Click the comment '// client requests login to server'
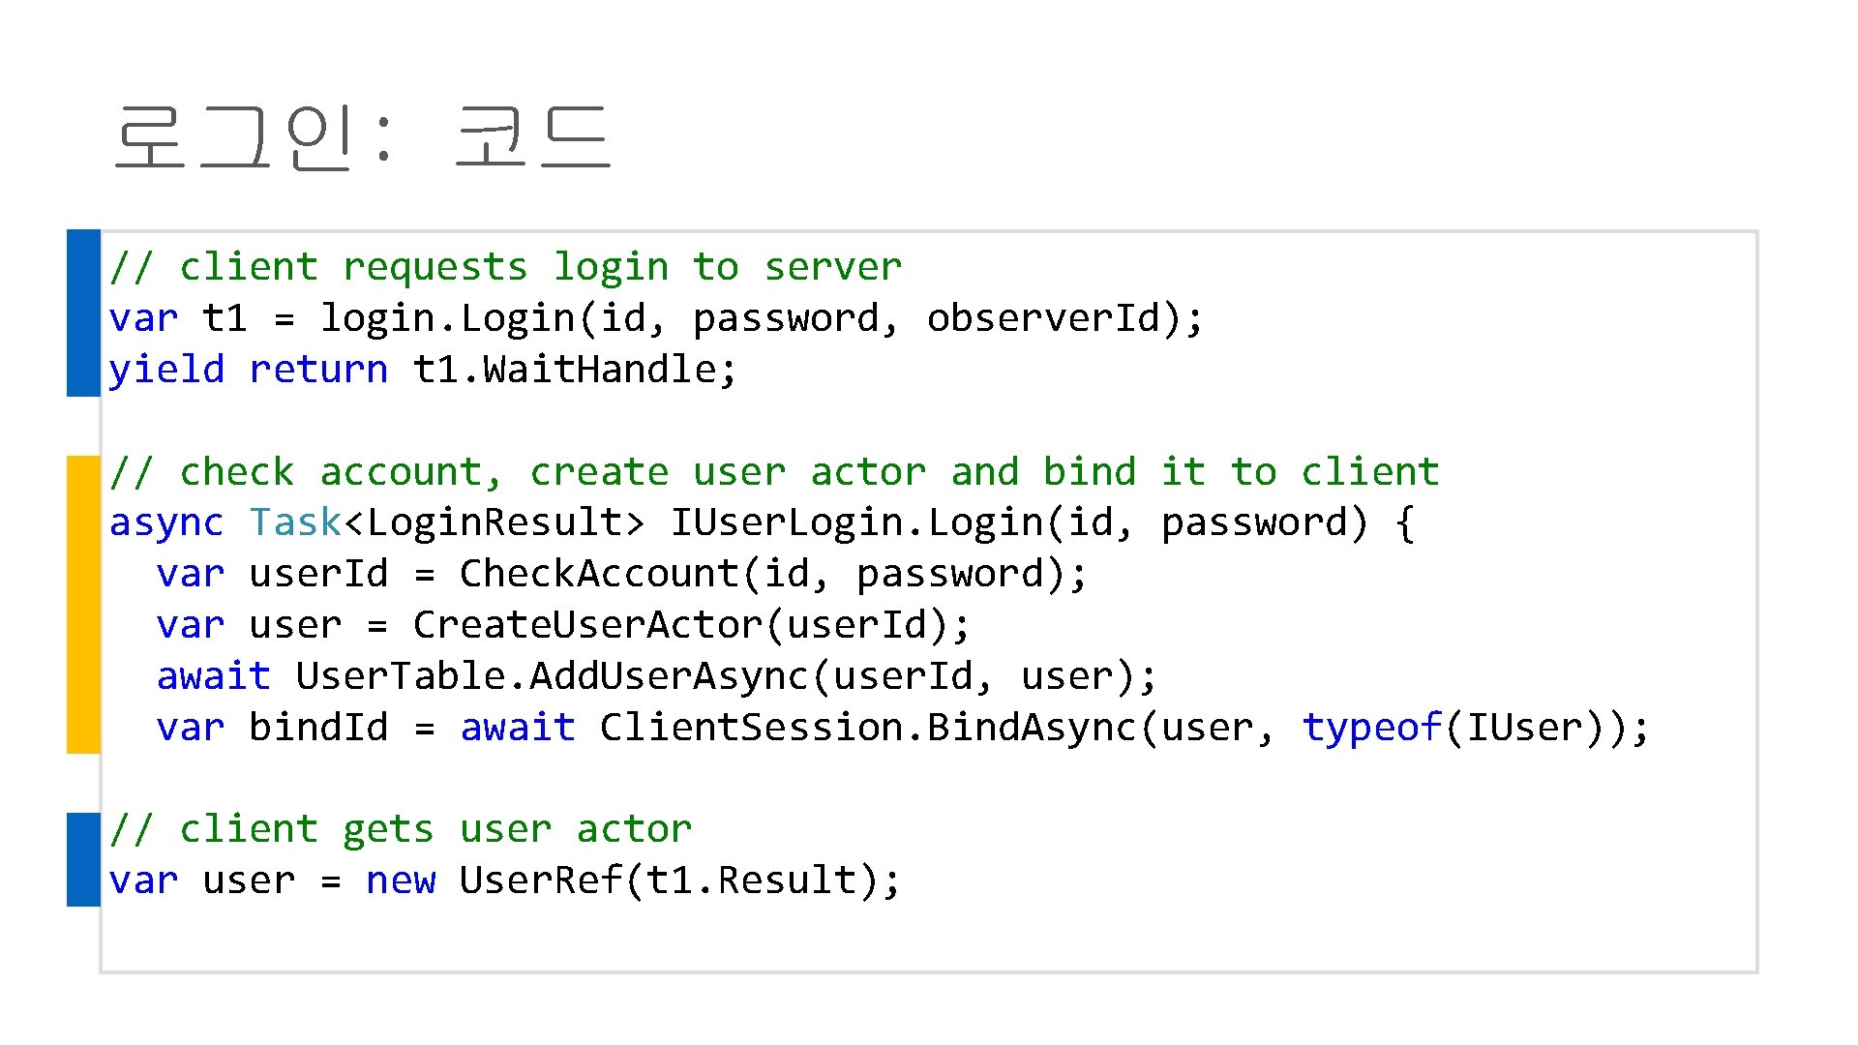Image resolution: width=1858 pixels, height=1045 pixels. pyautogui.click(x=505, y=267)
